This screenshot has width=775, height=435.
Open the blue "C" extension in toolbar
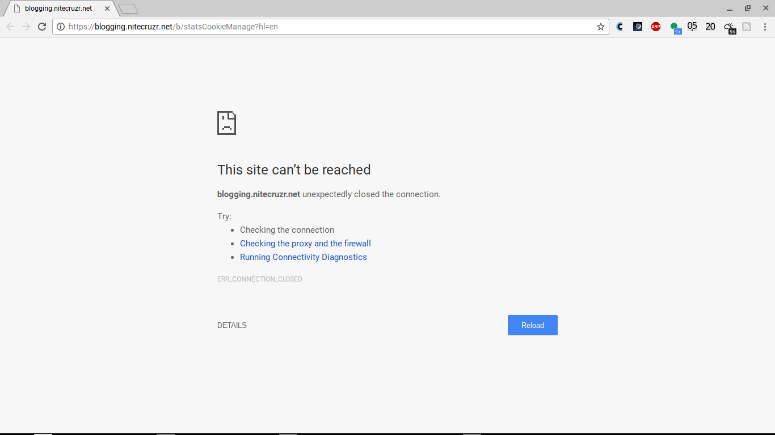pyautogui.click(x=620, y=27)
